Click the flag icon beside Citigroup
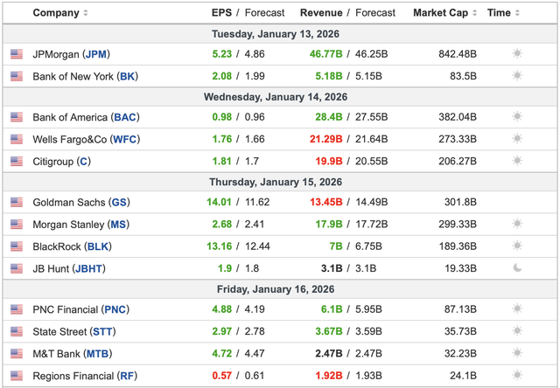Image resolution: width=560 pixels, height=388 pixels. pos(17,162)
